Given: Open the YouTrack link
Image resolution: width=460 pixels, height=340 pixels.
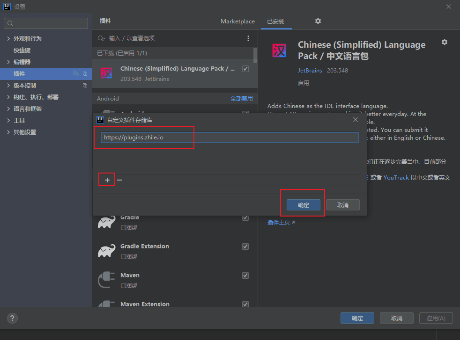Looking at the screenshot, I should pos(396,177).
